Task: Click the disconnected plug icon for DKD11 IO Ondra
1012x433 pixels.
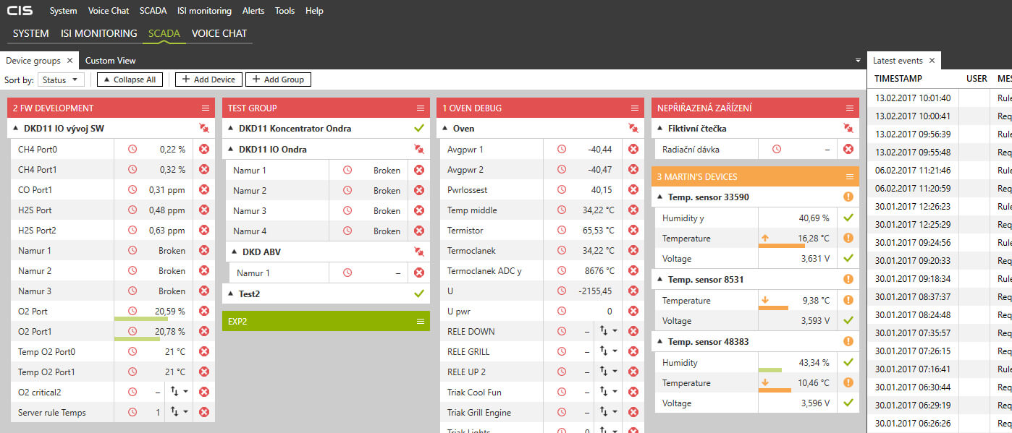Action: coord(418,150)
